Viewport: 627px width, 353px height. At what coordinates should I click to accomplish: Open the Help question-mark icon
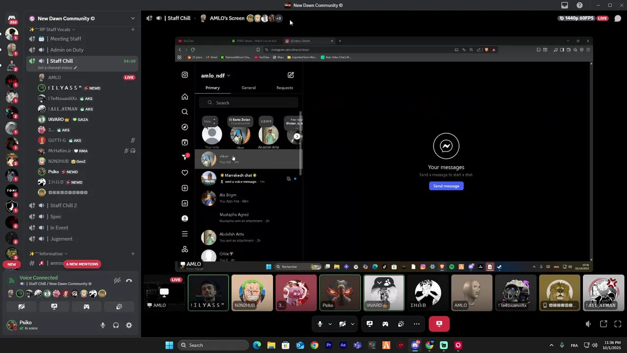pyautogui.click(x=580, y=5)
